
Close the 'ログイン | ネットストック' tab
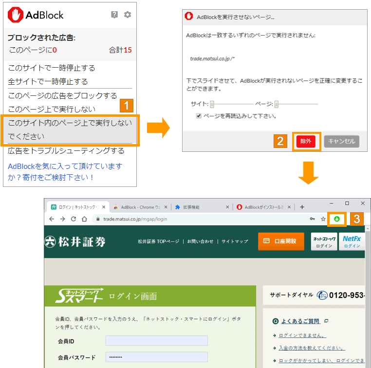coord(104,207)
